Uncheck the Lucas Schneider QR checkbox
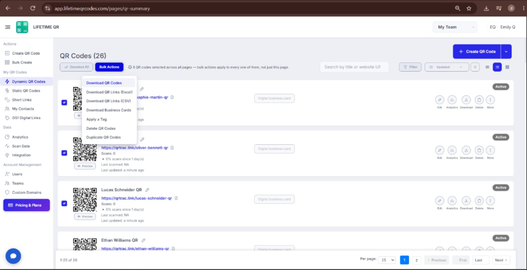527x270 pixels. [x=64, y=204]
